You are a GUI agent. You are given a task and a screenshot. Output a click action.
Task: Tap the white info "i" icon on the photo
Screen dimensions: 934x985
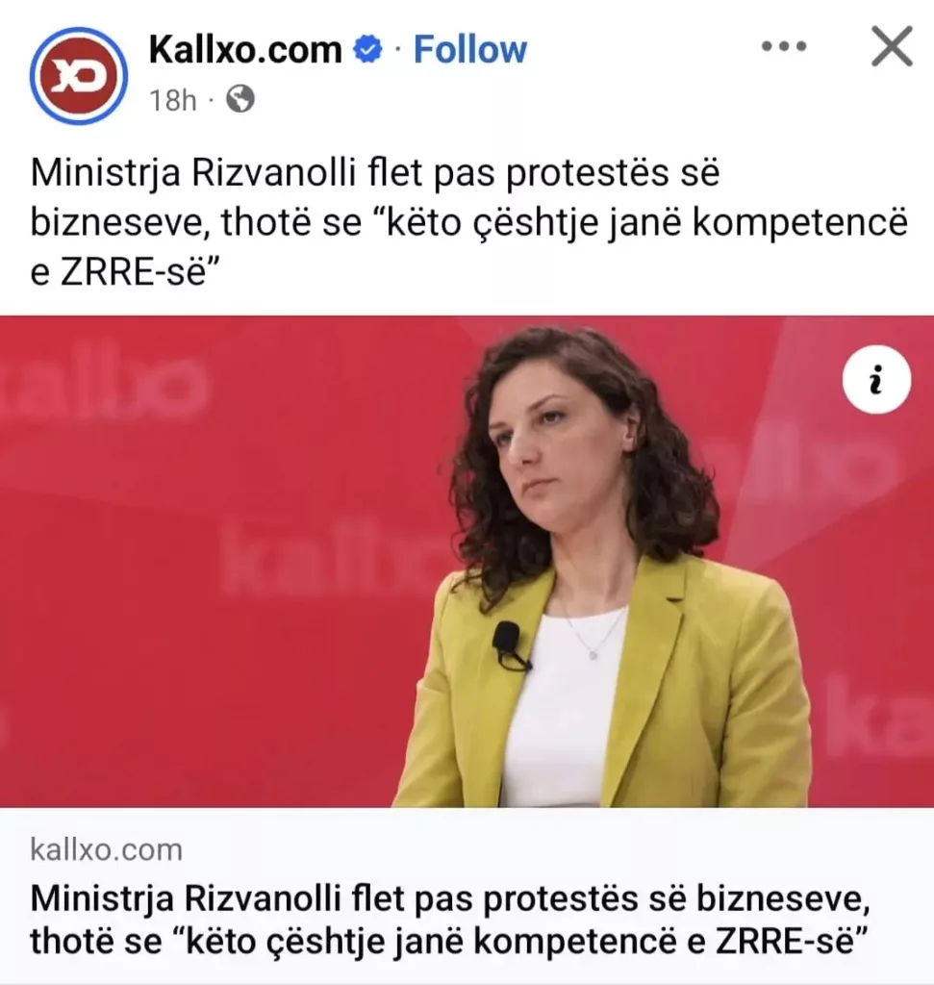pyautogui.click(x=876, y=379)
